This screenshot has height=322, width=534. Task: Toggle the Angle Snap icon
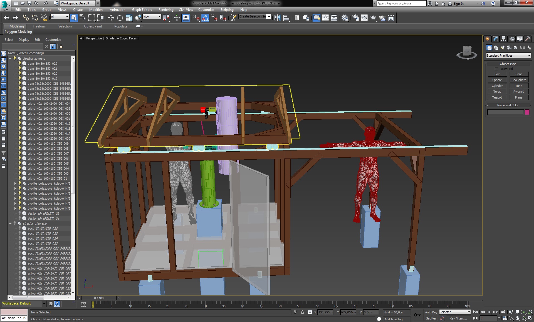pyautogui.click(x=205, y=18)
